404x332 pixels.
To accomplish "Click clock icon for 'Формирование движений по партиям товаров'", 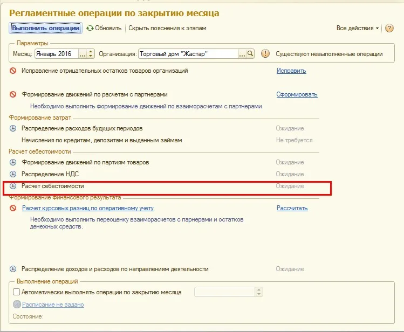I will (13, 162).
